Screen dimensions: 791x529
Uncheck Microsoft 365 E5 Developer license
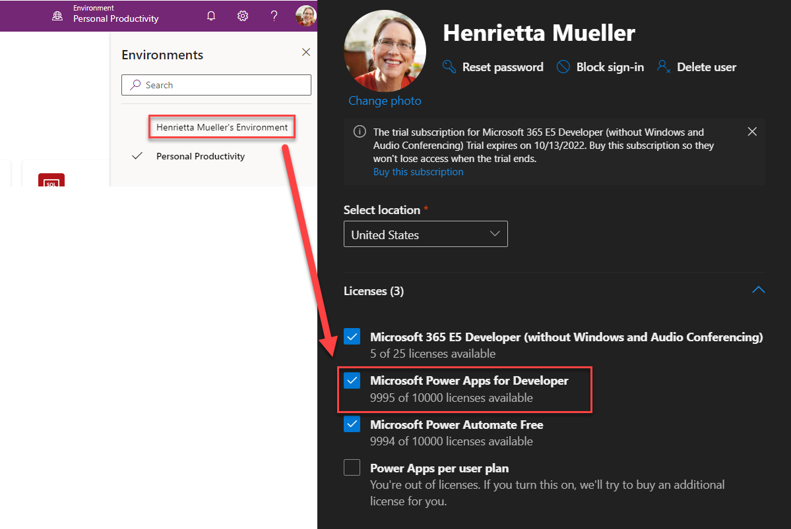[352, 337]
